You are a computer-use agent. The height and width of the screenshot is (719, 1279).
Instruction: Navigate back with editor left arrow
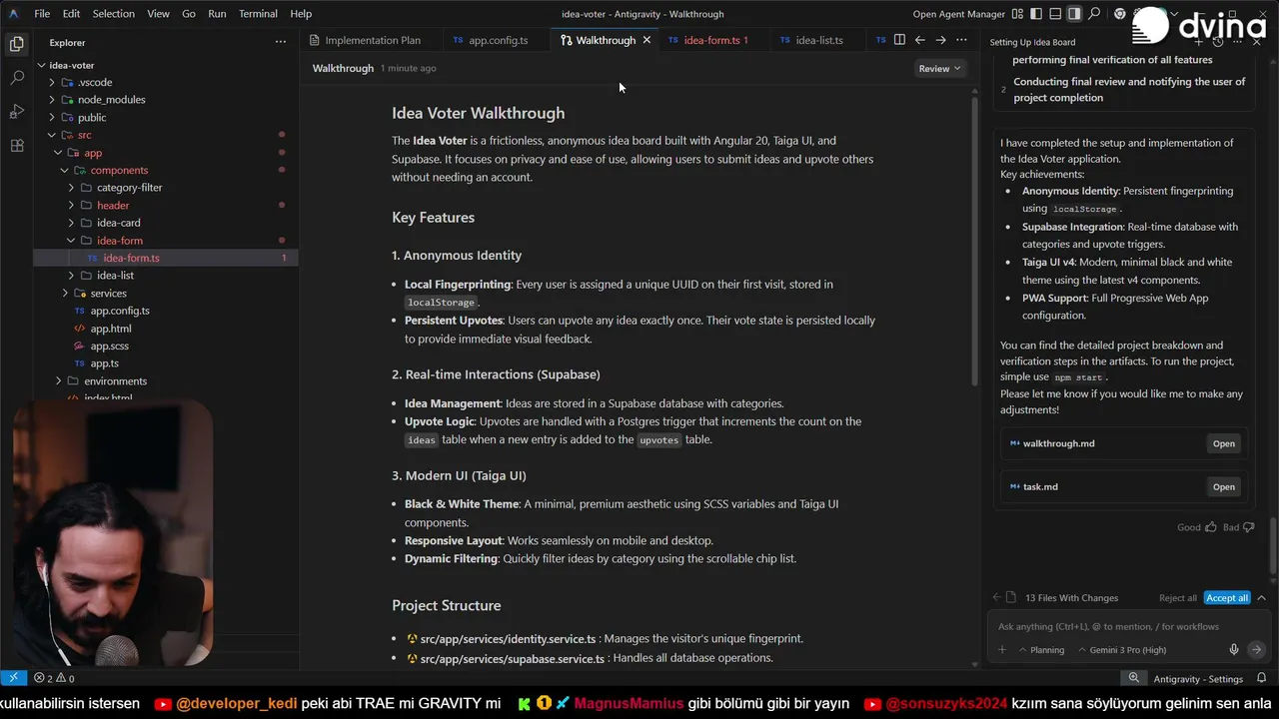(920, 40)
